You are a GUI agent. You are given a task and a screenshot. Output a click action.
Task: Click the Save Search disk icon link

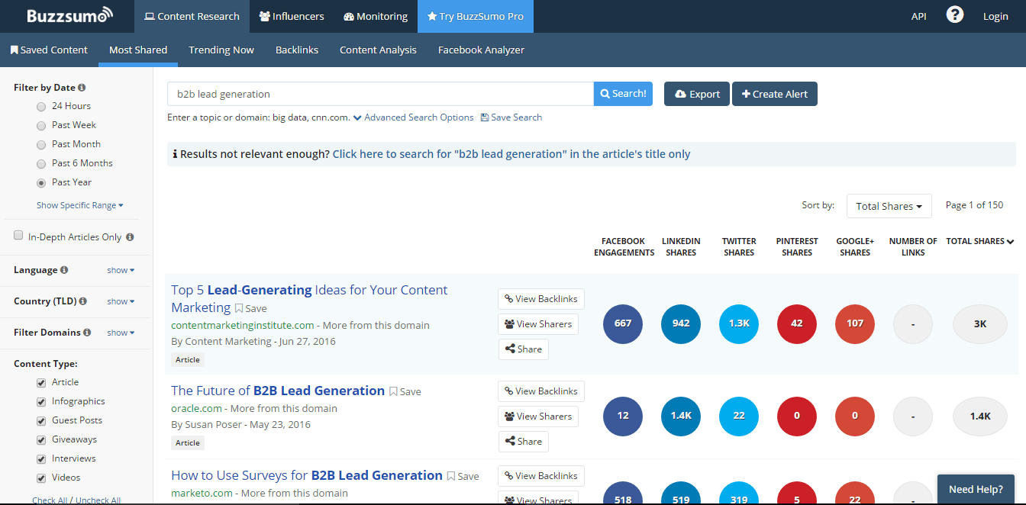511,117
